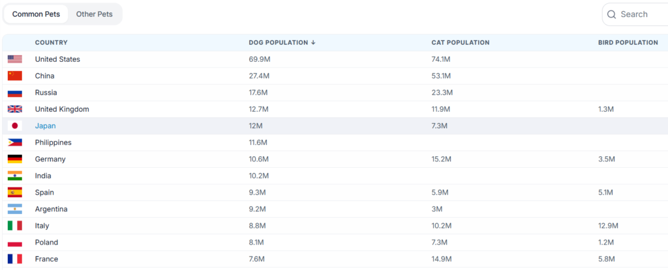
Task: Sort by Cat Population column header
Action: pos(460,42)
